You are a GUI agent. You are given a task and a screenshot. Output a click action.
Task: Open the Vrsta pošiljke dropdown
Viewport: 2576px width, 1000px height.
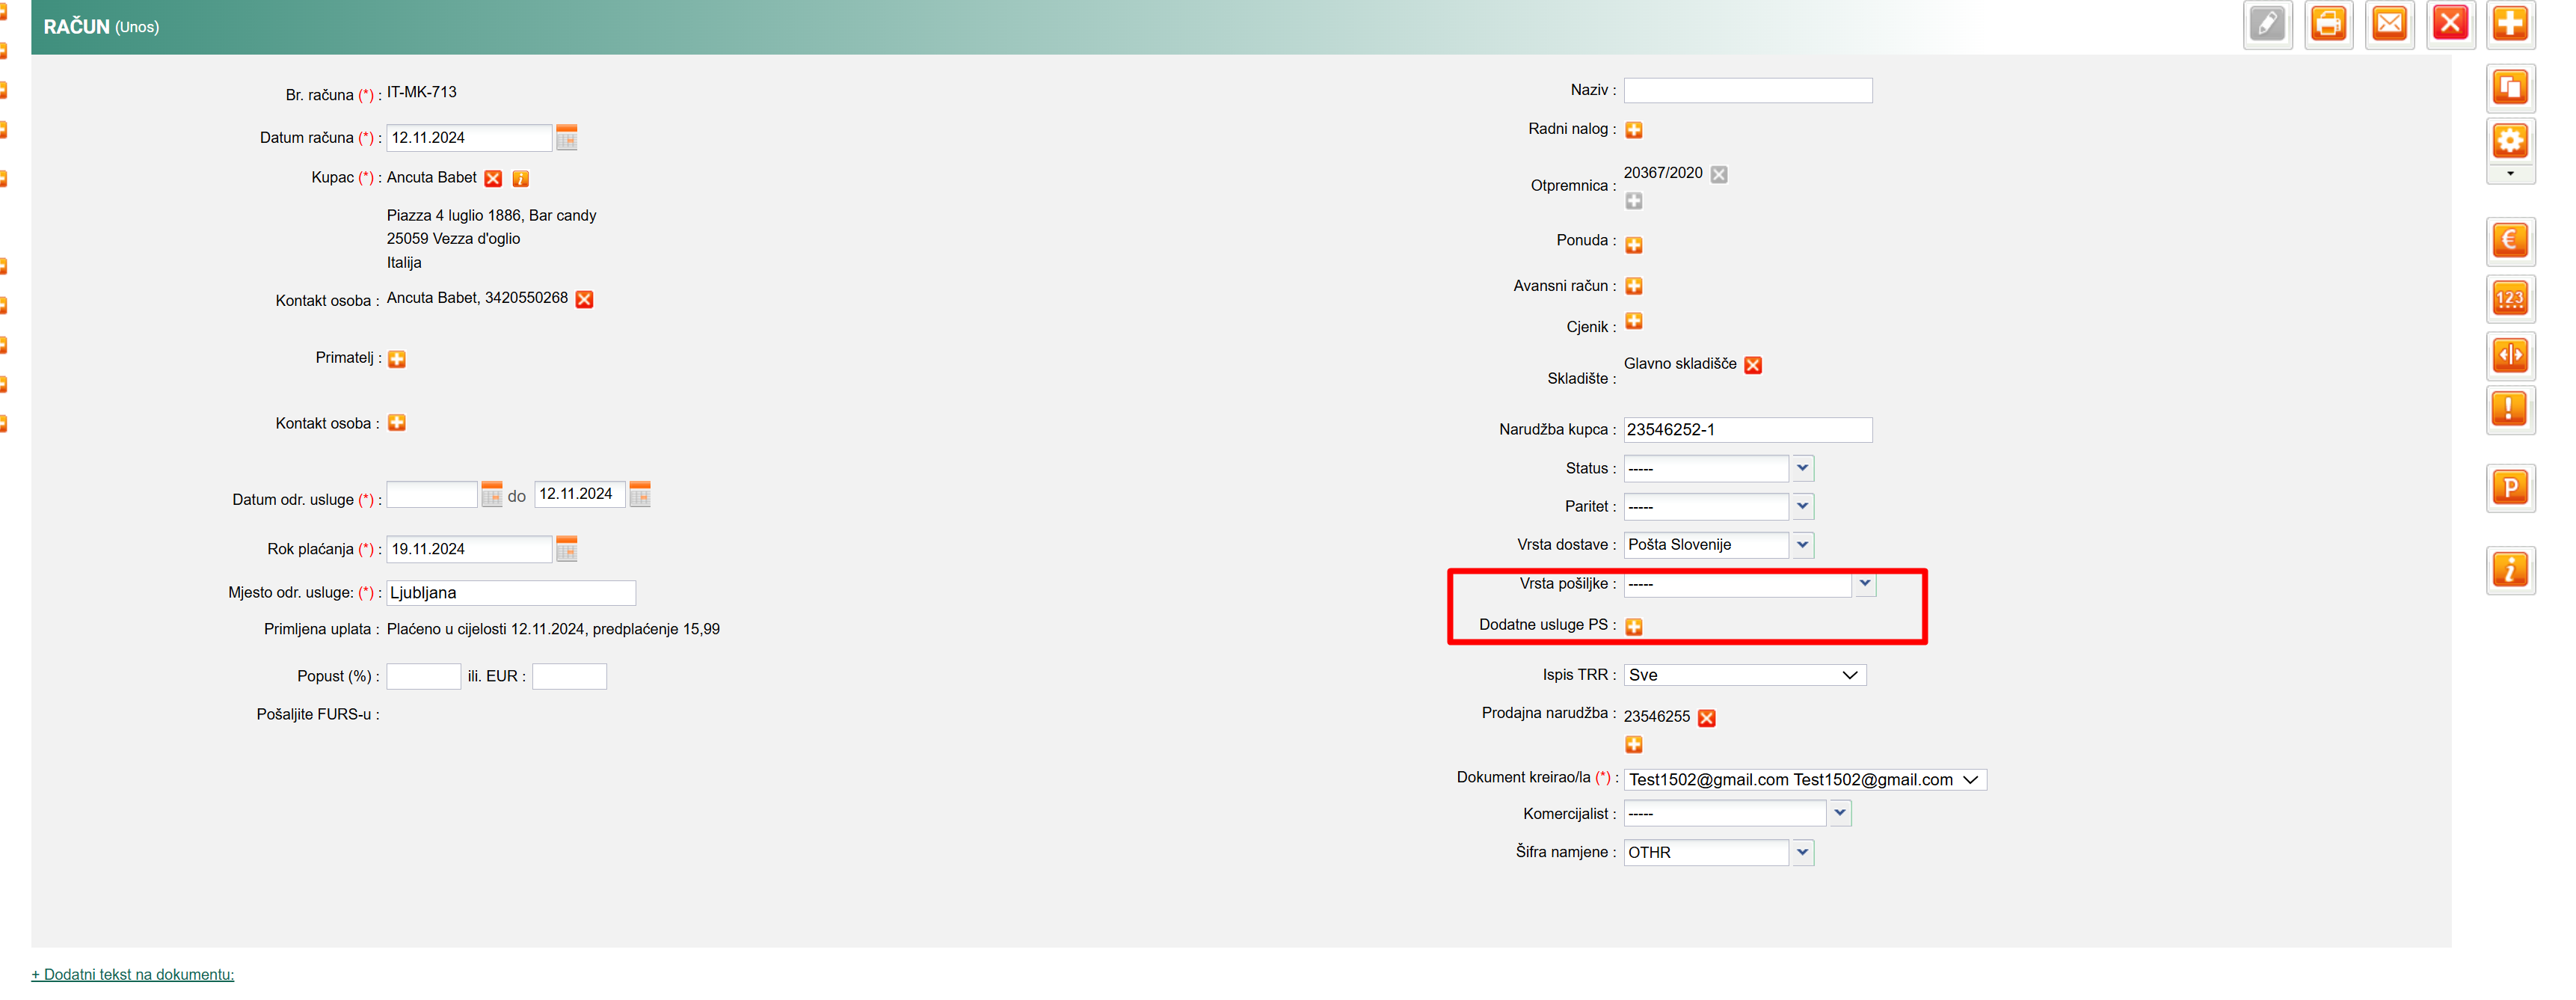pyautogui.click(x=1865, y=584)
